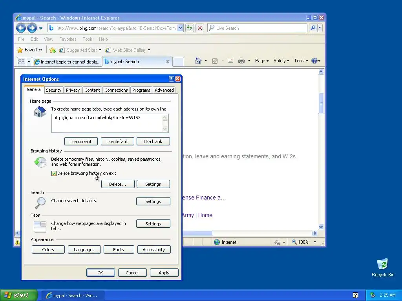402x301 pixels.
Task: Click the Use current button
Action: [x=81, y=141]
